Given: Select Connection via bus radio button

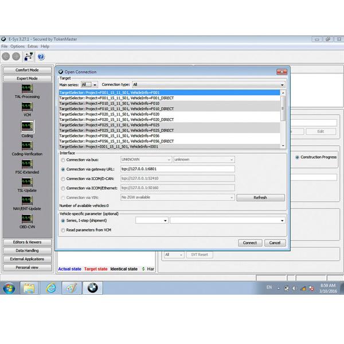Looking at the screenshot, I should tap(63, 160).
